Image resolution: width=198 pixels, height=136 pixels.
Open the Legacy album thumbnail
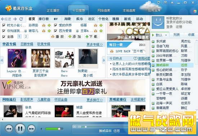point(17,58)
